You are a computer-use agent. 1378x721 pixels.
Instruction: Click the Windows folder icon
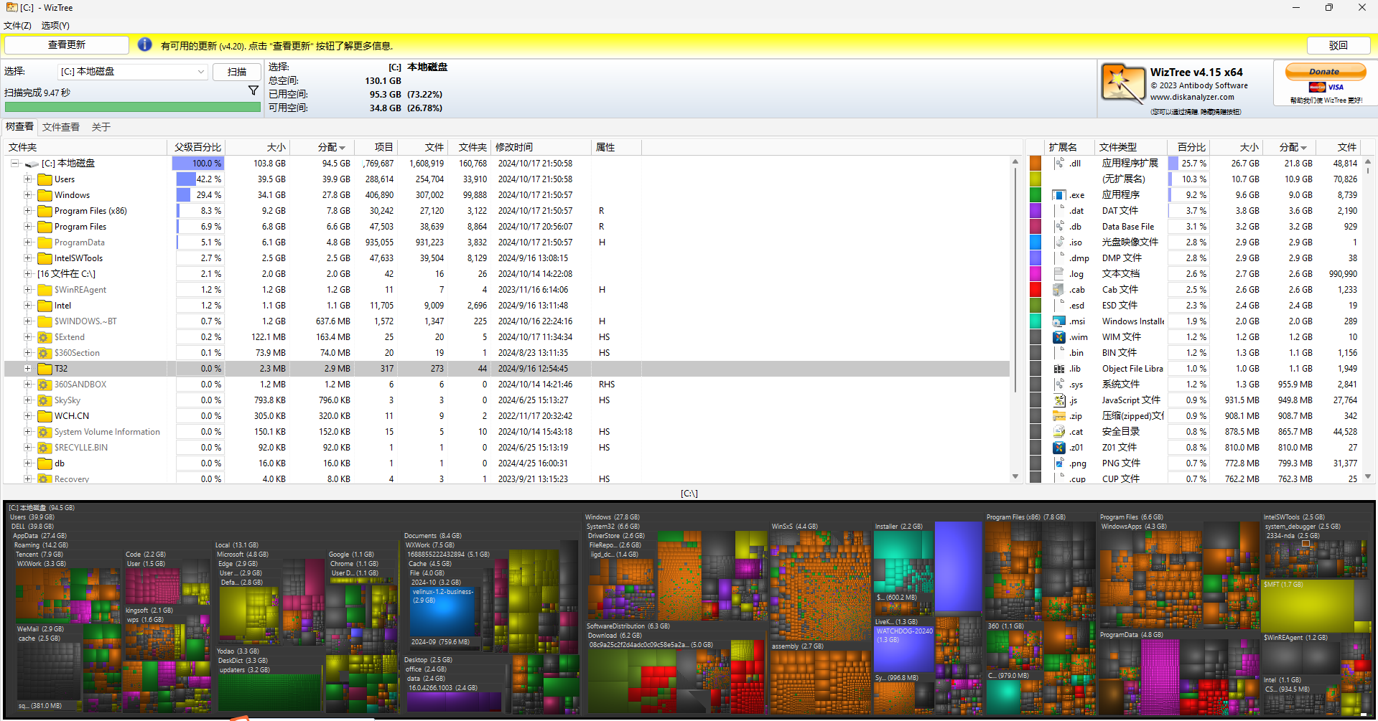[45, 195]
